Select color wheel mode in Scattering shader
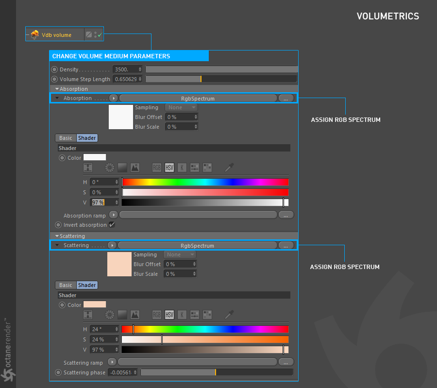Image resolution: width=437 pixels, height=388 pixels. tap(110, 315)
